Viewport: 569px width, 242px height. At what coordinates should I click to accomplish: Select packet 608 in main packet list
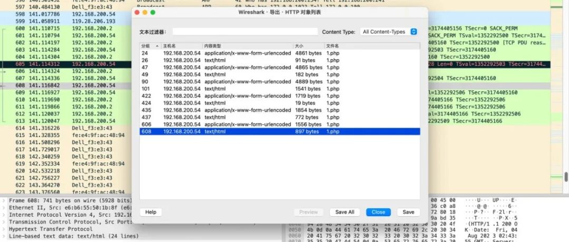point(65,85)
